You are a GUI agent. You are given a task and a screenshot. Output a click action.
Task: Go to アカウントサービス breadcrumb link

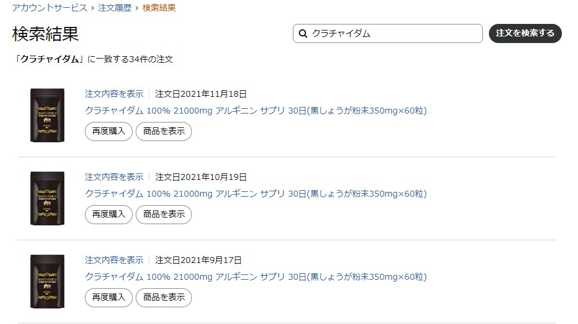tap(50, 8)
